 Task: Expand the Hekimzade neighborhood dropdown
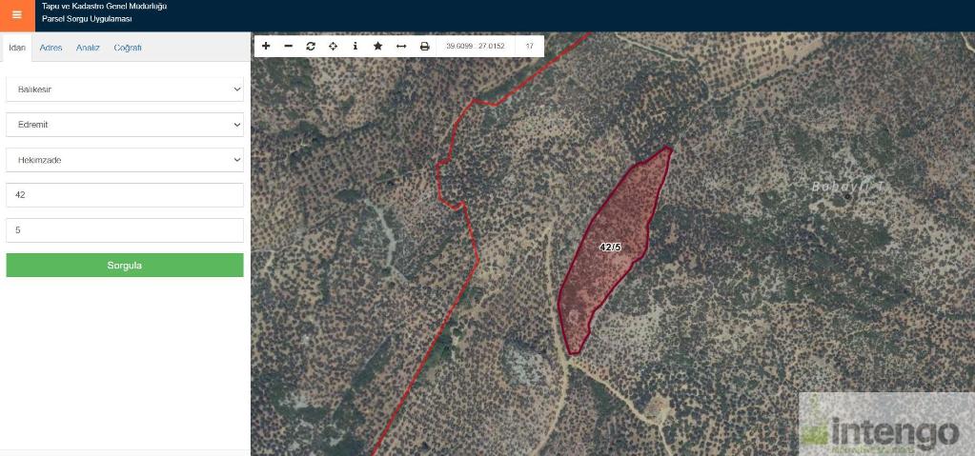[125, 160]
